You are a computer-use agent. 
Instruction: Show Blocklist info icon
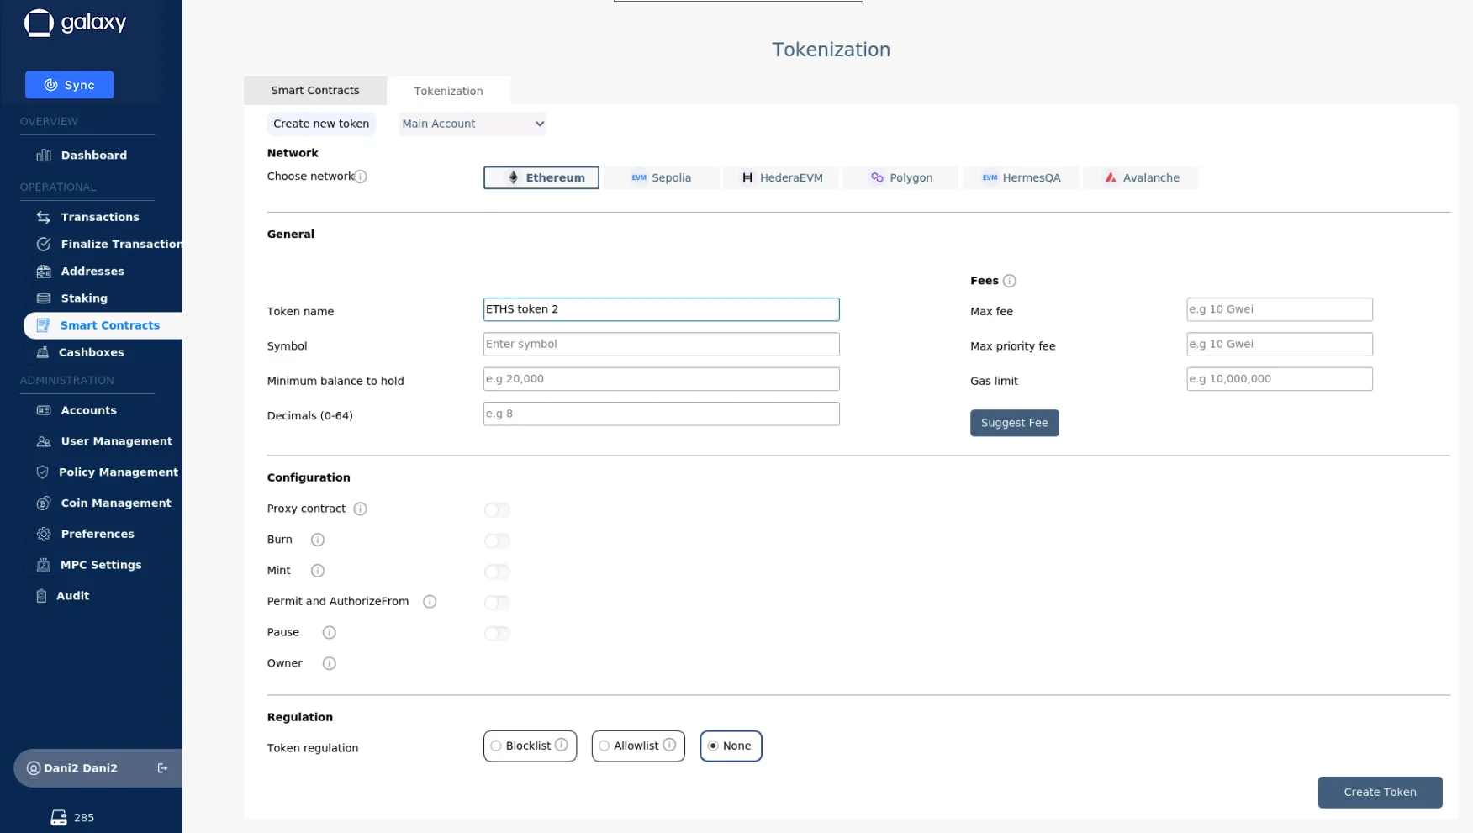click(x=561, y=745)
